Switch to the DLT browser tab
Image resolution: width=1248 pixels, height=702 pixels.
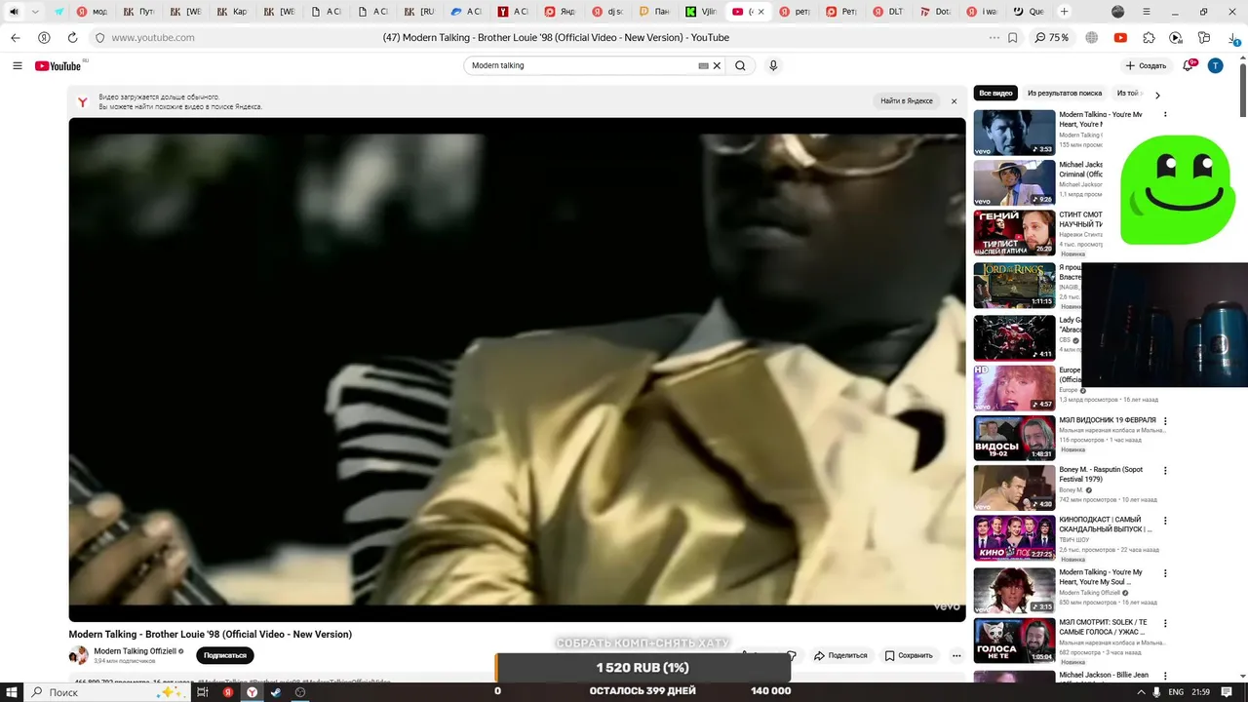coord(887,12)
